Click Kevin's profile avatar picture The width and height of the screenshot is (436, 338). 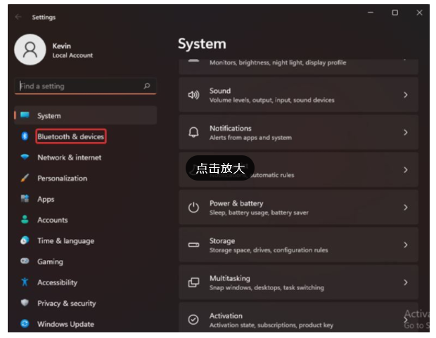(x=30, y=50)
